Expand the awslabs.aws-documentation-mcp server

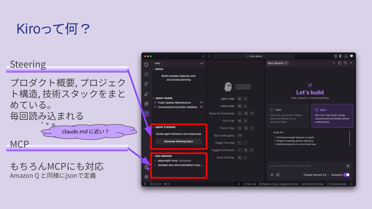click(x=155, y=165)
